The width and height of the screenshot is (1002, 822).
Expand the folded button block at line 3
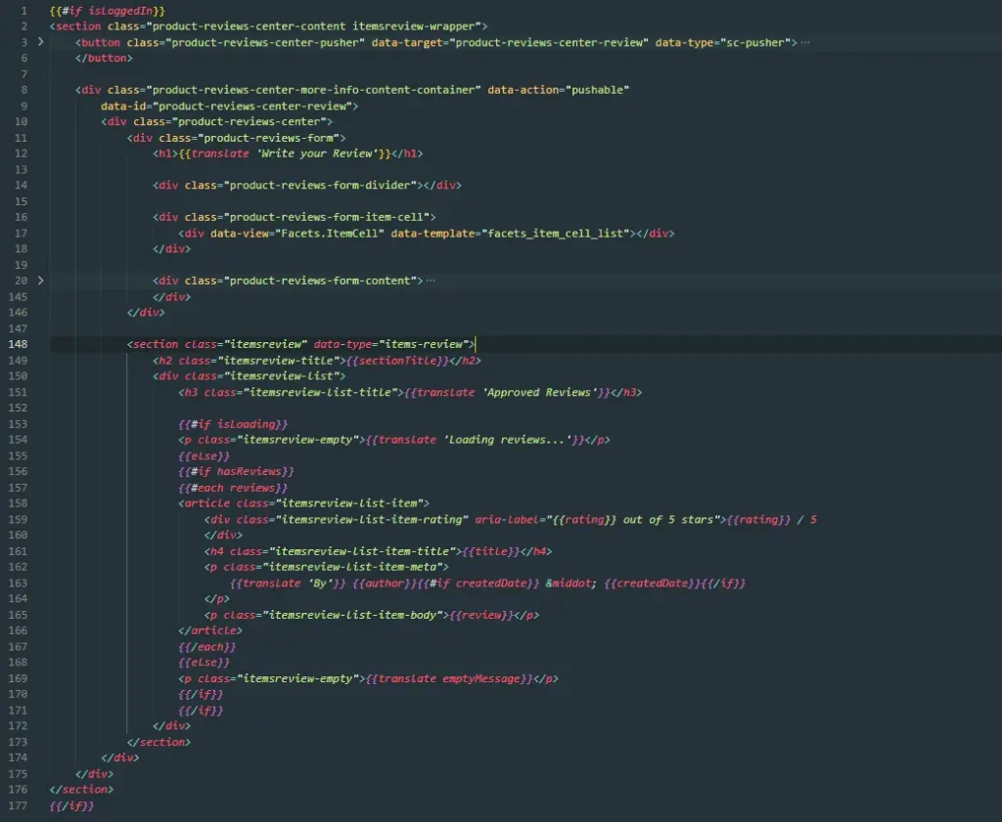coord(41,42)
